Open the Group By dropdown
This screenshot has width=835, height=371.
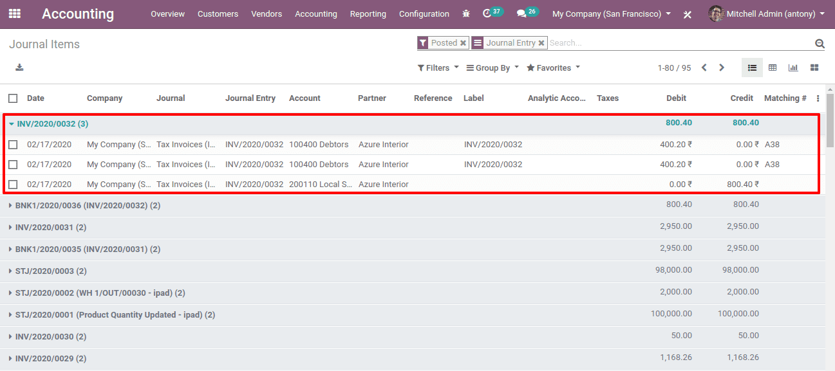click(493, 68)
